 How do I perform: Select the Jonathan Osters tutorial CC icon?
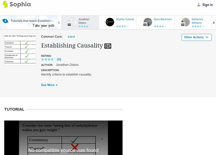click(70, 24)
